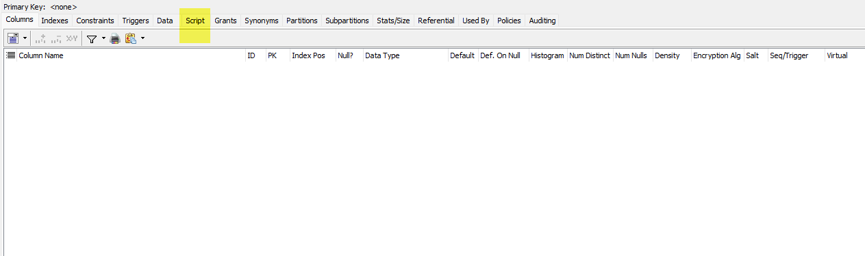Click the Encryption Alg column header

tap(716, 55)
